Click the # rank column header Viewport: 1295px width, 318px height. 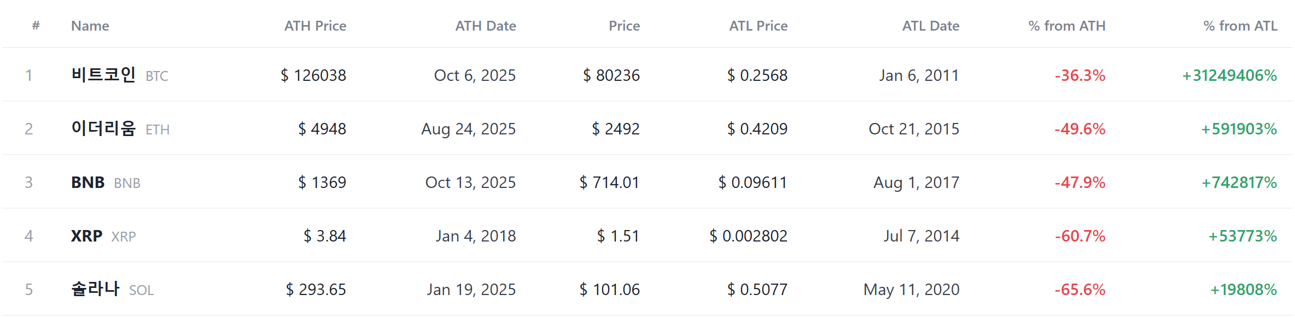[36, 25]
